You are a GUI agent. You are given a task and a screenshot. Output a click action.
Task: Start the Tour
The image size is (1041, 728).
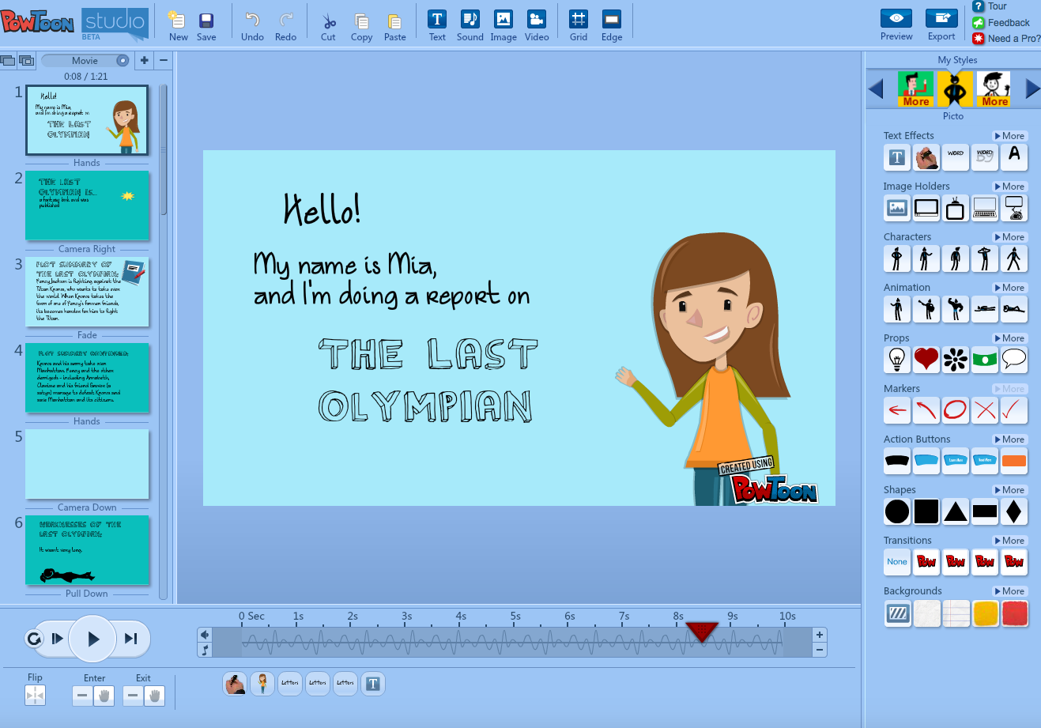tap(990, 6)
